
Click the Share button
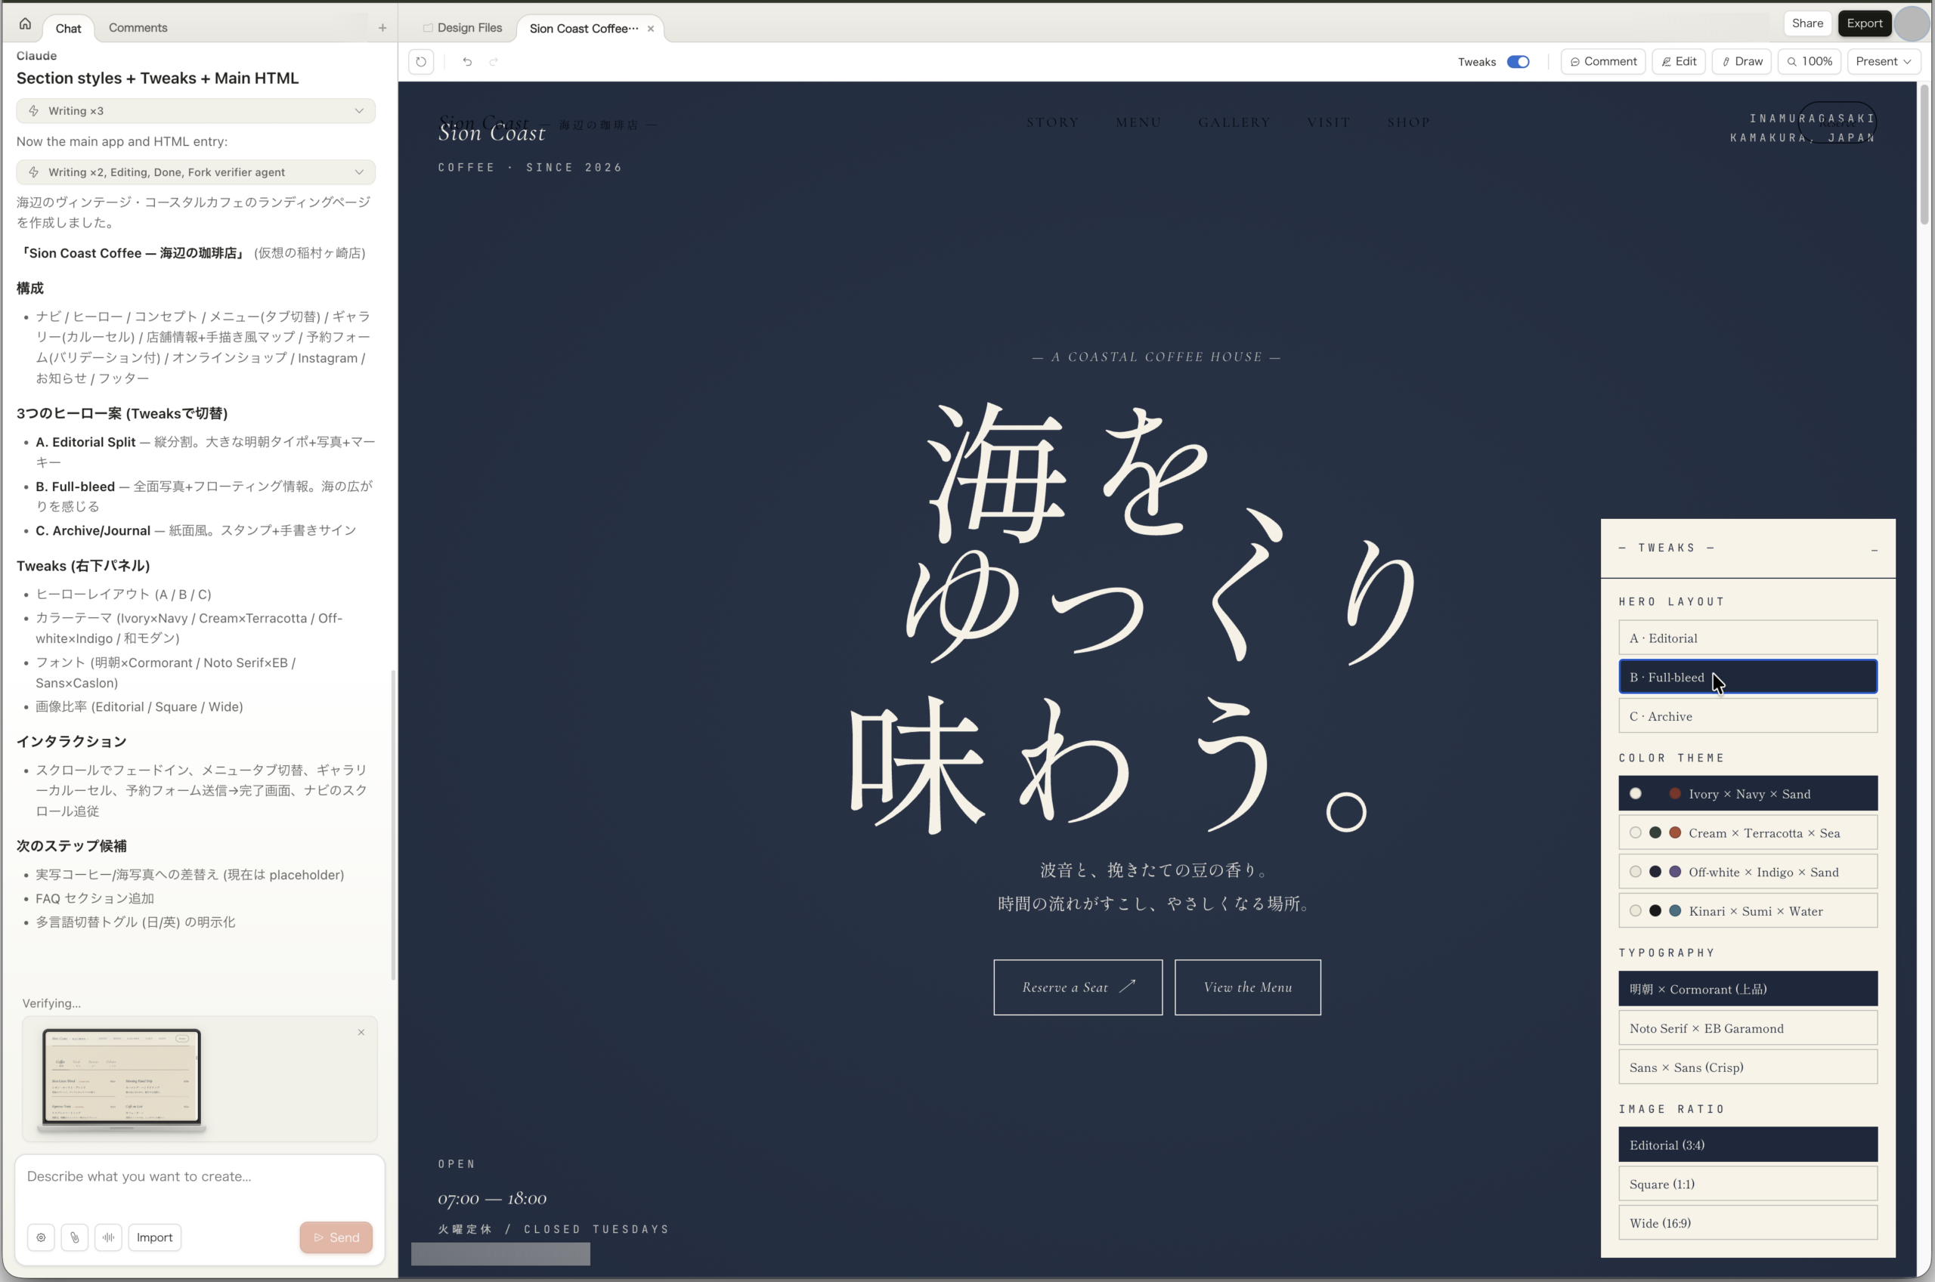pos(1807,23)
